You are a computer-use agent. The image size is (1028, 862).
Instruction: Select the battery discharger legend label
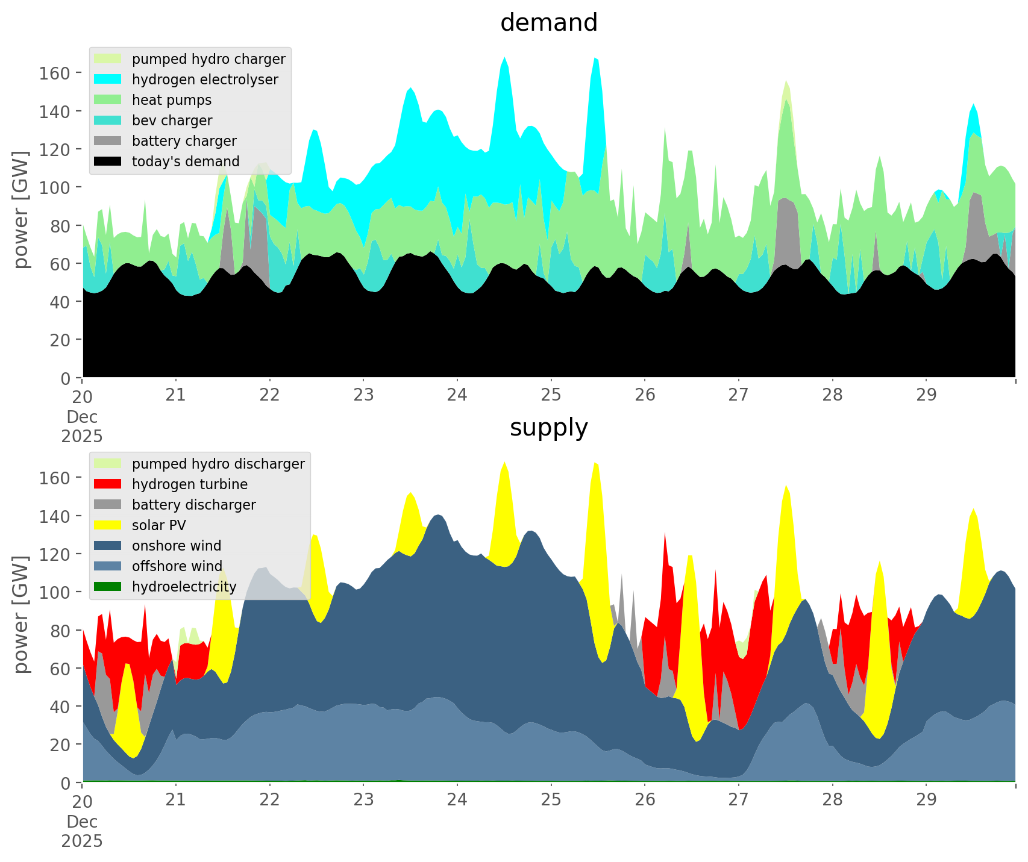pyautogui.click(x=193, y=505)
